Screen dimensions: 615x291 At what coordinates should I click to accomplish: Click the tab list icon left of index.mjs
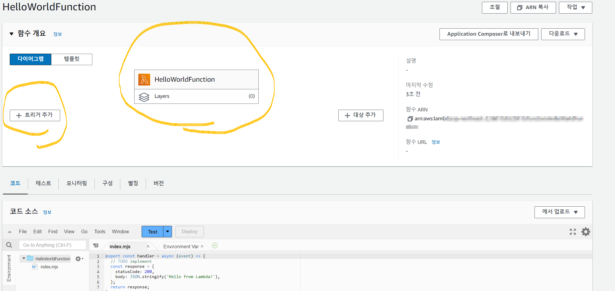pyautogui.click(x=96, y=245)
